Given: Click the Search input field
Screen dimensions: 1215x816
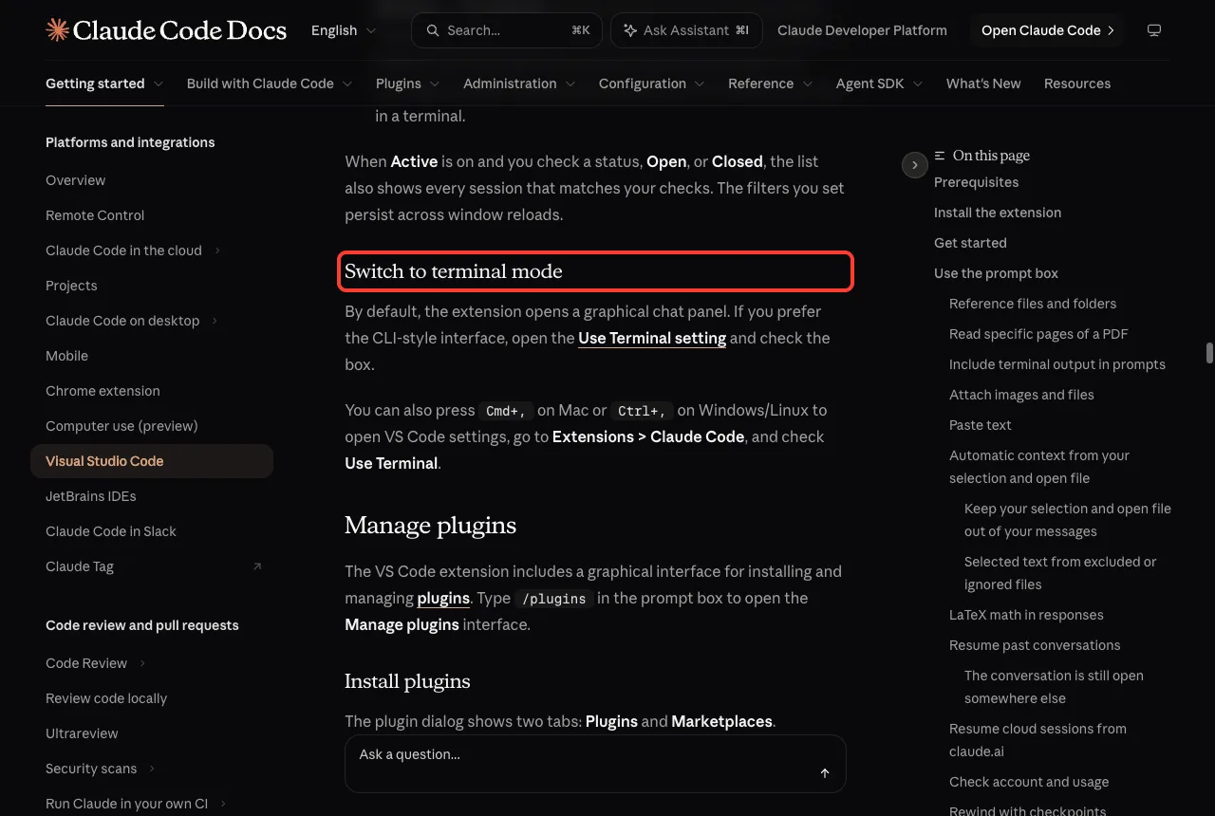Looking at the screenshot, I should pos(506,30).
